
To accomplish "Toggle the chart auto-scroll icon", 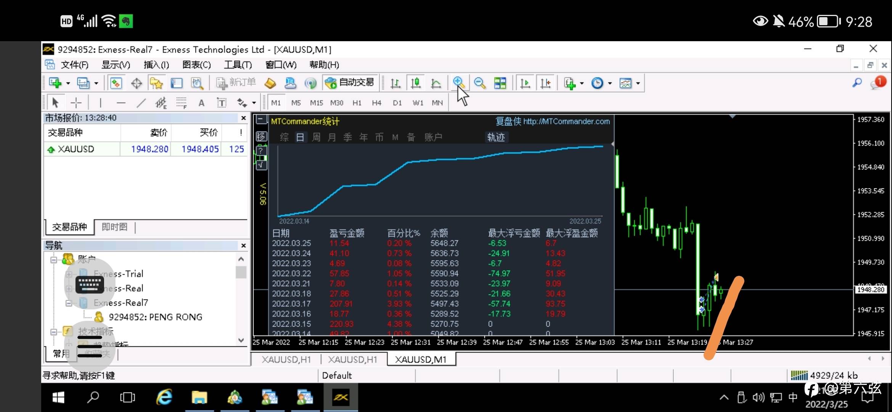I will pyautogui.click(x=525, y=83).
